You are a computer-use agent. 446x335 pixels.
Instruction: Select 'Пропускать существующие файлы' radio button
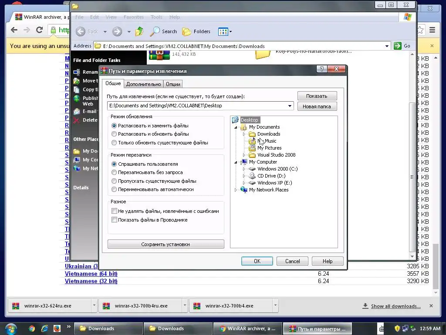(114, 181)
